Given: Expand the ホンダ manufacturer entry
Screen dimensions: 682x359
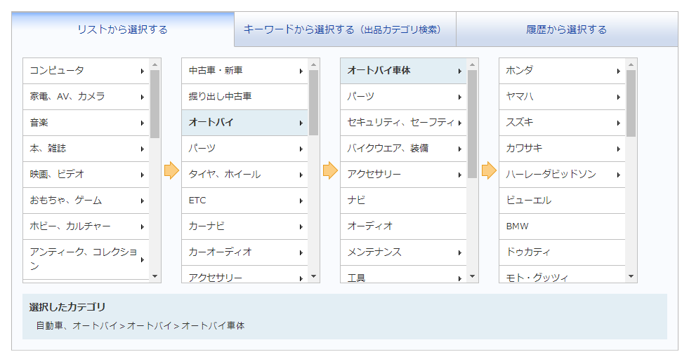Looking at the screenshot, I should tap(563, 71).
